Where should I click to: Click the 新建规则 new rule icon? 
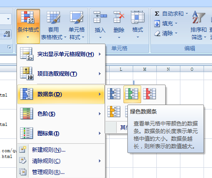[23, 150]
